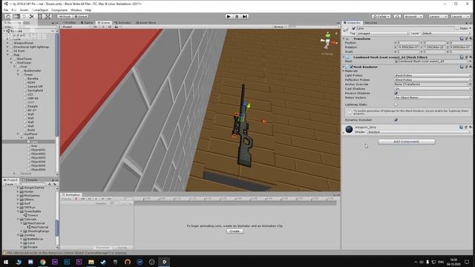The height and width of the screenshot is (267, 475).
Task: Open Motion Vectors dropdown
Action: tap(433, 98)
